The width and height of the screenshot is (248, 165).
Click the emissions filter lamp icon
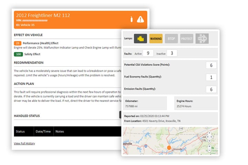202,39
